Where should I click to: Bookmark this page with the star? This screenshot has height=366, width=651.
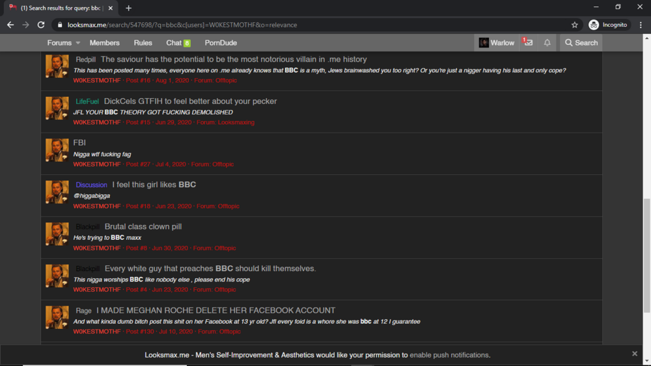[575, 25]
